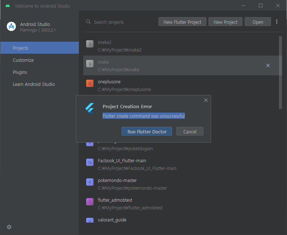Remove snake from recent projects list
The image size is (287, 235).
(268, 65)
